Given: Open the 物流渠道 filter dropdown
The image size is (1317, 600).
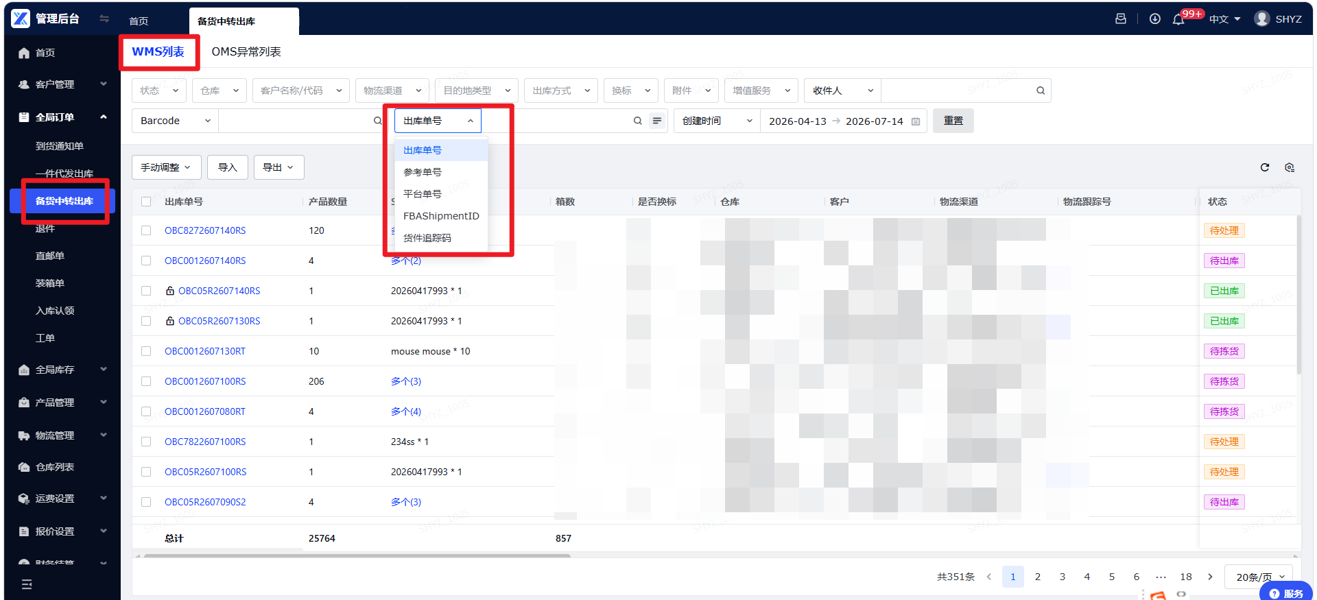Looking at the screenshot, I should pyautogui.click(x=392, y=91).
